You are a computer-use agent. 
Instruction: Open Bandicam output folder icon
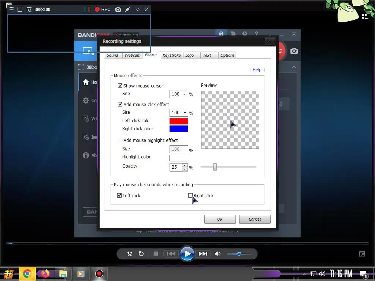233,33
